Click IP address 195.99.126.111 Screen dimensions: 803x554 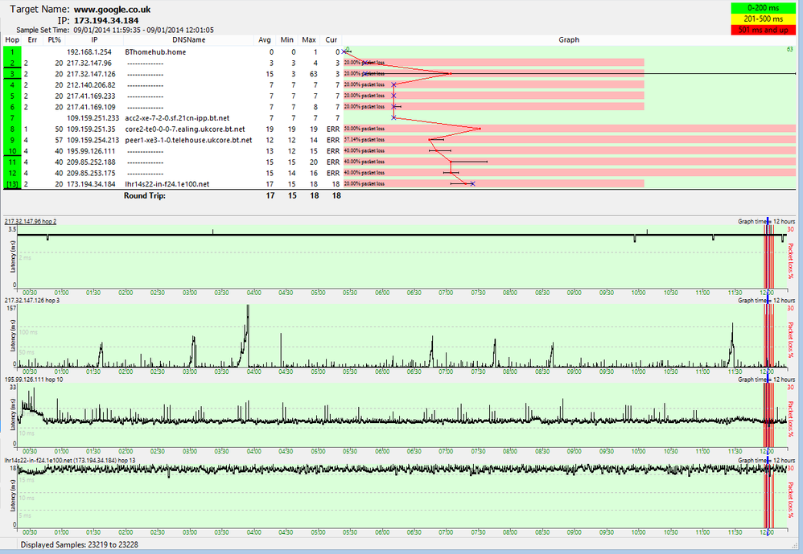click(x=91, y=151)
